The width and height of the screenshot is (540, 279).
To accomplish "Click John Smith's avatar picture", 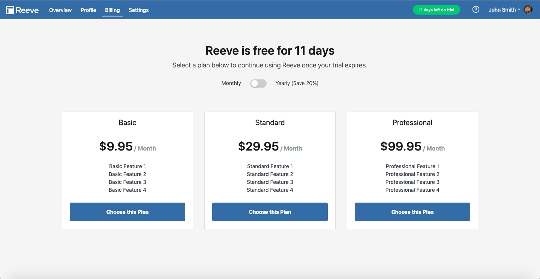I will tap(528, 10).
